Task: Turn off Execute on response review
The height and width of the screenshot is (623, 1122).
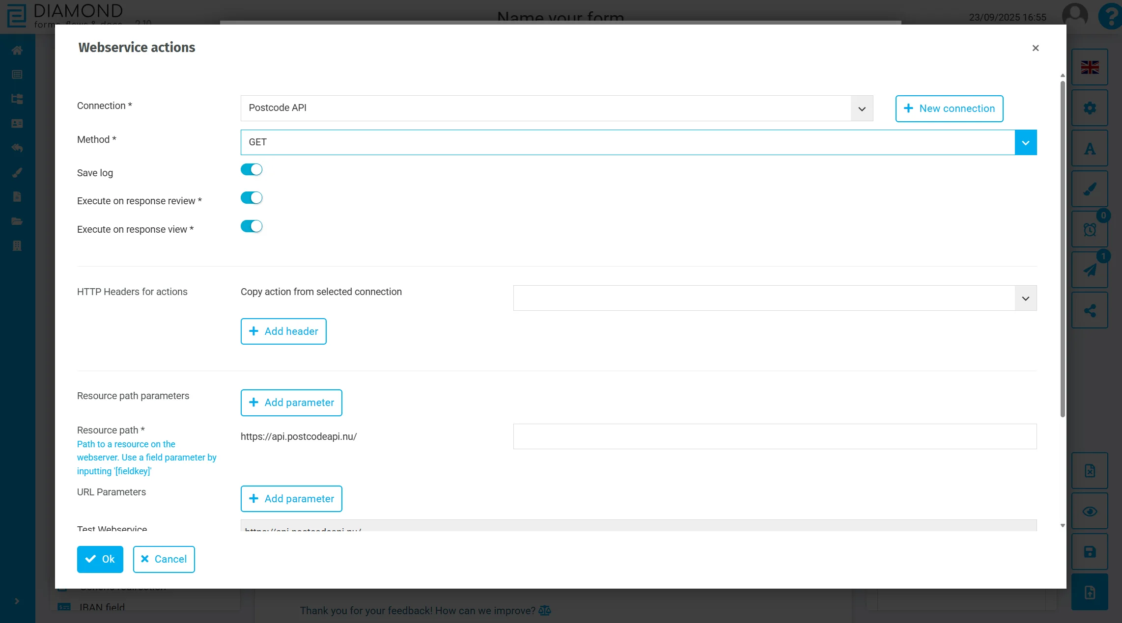Action: pos(251,197)
